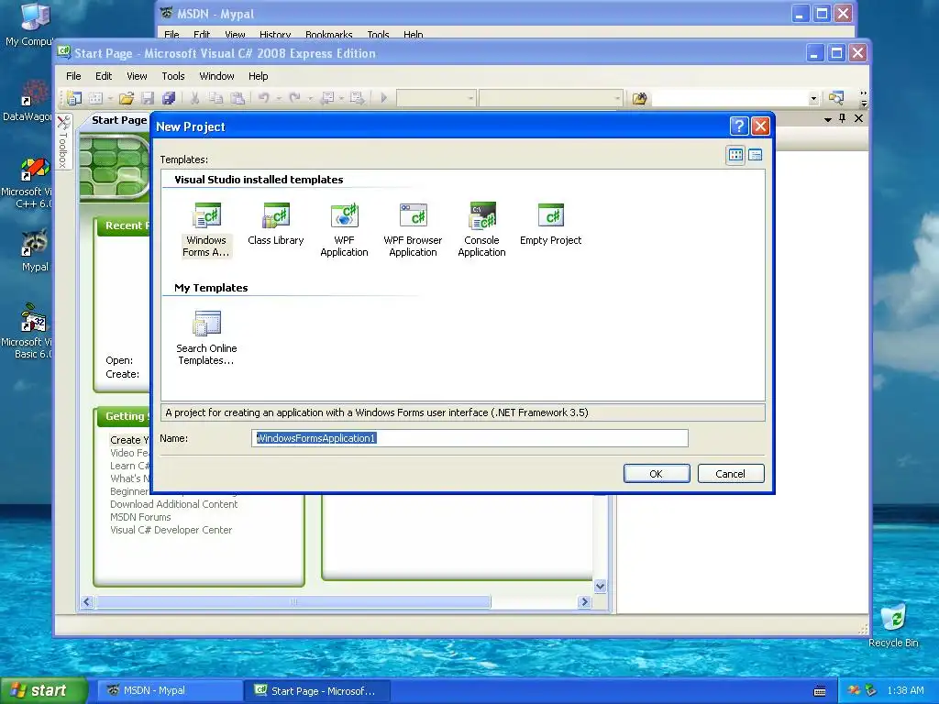Expand the solution configurations dropdown
Screen dimensions: 939x704
[470, 98]
